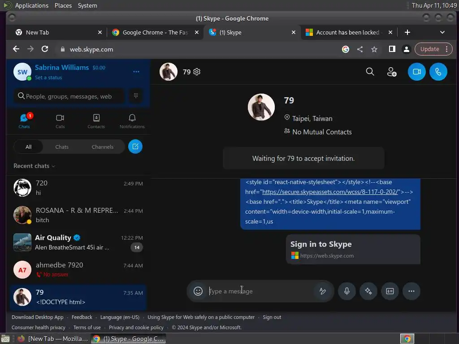The image size is (459, 344).
Task: Open a new Chrome tab
Action: point(407,32)
